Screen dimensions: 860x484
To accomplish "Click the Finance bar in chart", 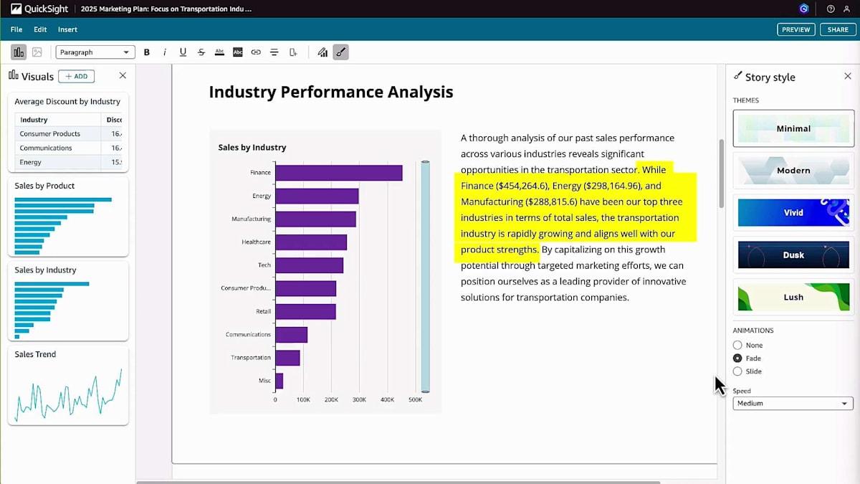I will (338, 173).
